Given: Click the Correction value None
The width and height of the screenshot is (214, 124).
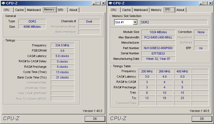Looking at the screenshot, I should [x=201, y=32].
